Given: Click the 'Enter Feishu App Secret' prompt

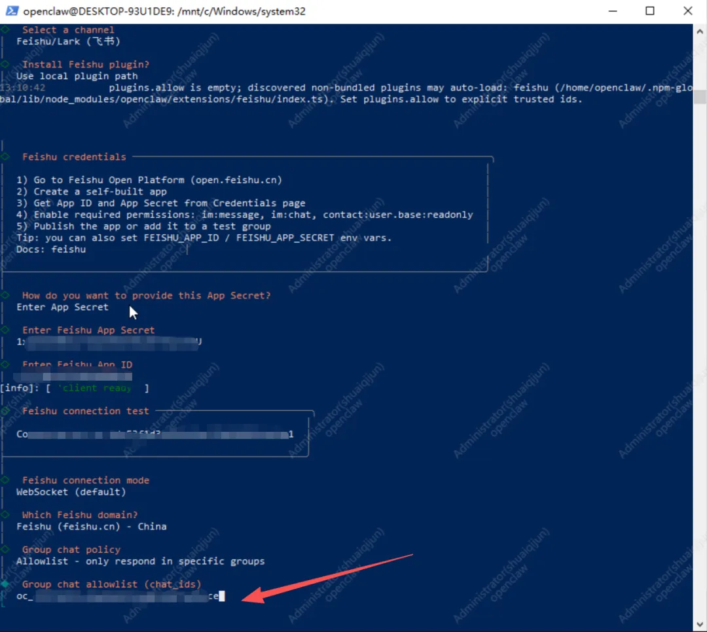Looking at the screenshot, I should click(x=88, y=330).
